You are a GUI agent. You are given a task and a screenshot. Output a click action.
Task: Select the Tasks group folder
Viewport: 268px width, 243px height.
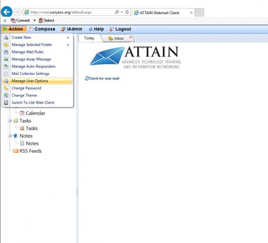[x=25, y=121]
